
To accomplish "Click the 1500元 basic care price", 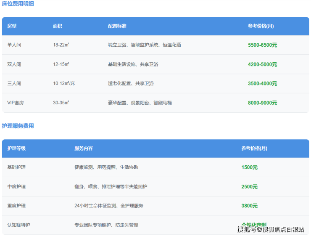I will (249, 167).
